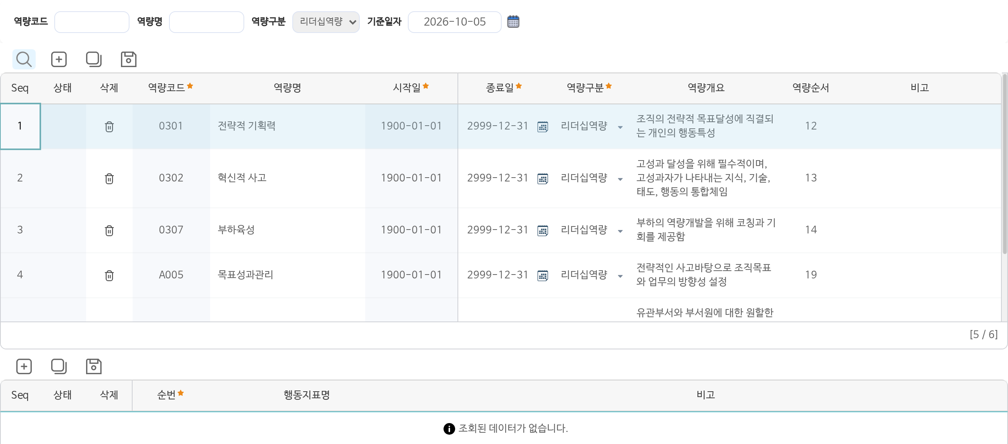The width and height of the screenshot is (1008, 444).
Task: Copy row icon in lower grid toolbar
Action: coord(59,366)
